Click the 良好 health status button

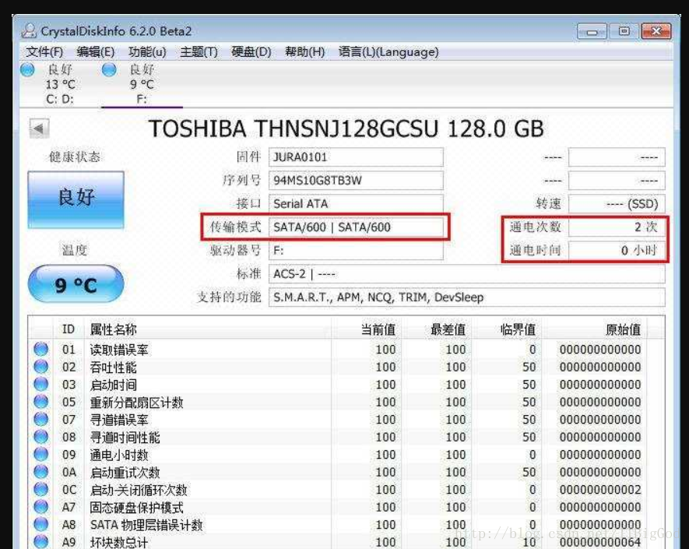click(76, 199)
